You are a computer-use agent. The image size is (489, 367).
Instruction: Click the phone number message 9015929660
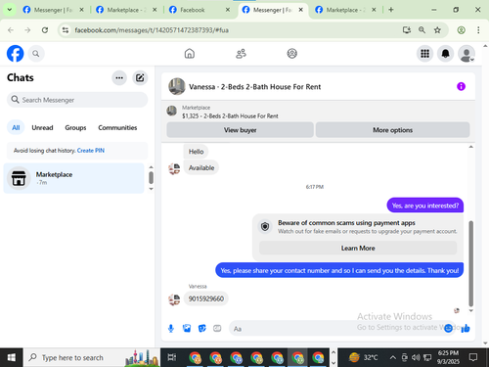(206, 298)
